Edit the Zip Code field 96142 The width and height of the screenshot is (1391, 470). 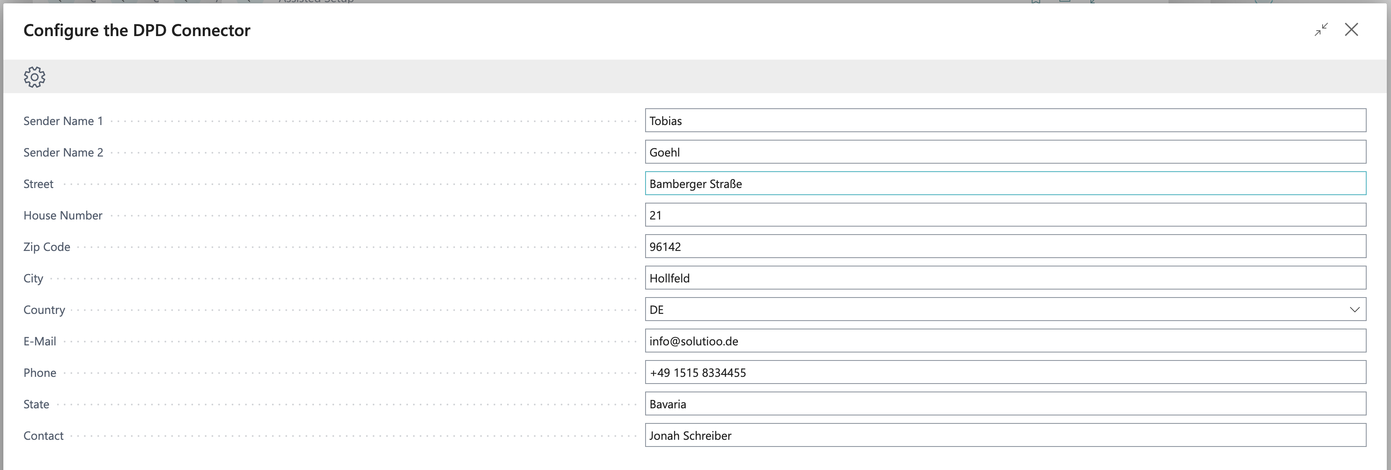click(x=1005, y=247)
